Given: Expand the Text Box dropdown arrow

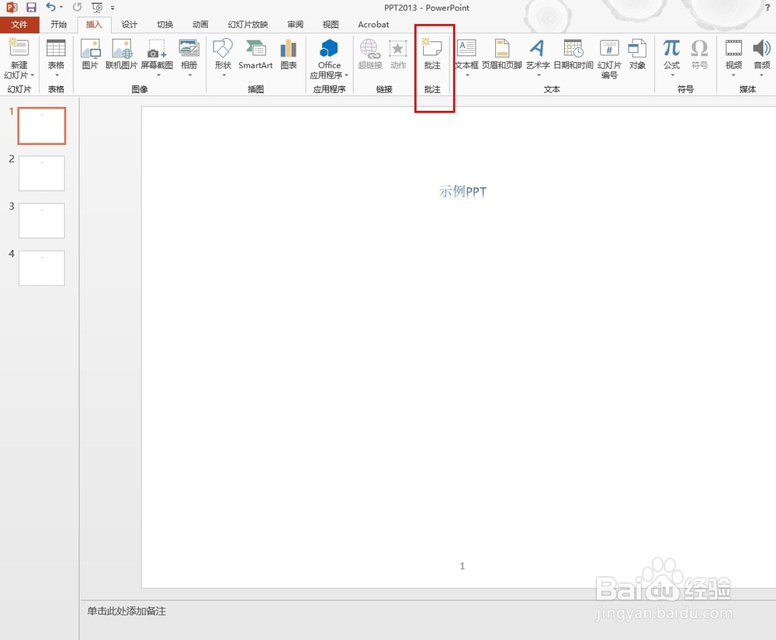Looking at the screenshot, I should 467,75.
